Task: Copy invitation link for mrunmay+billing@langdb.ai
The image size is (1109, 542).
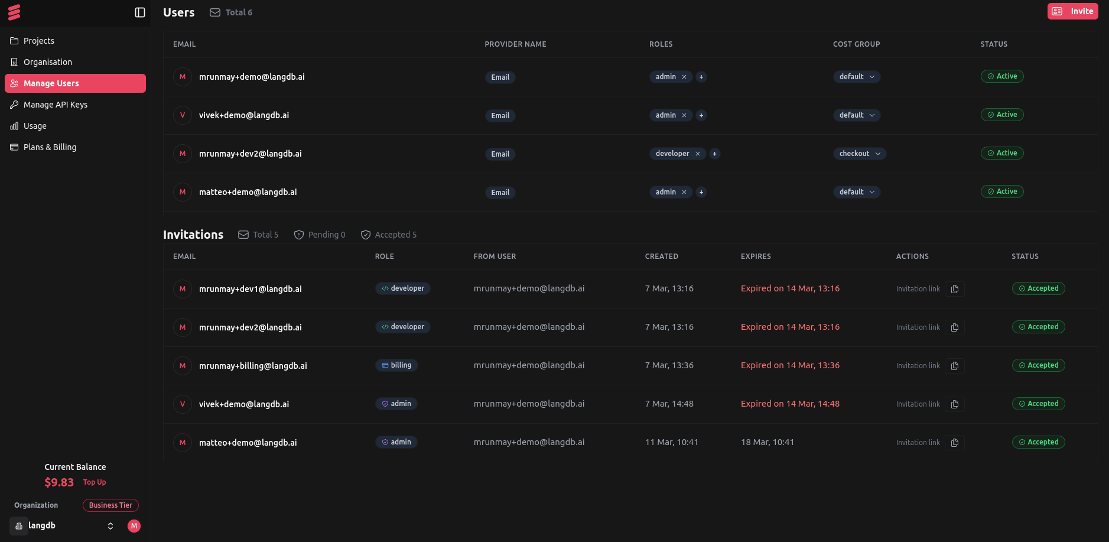Action: [954, 365]
